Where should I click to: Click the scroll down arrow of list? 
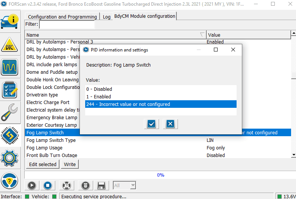click(294, 155)
